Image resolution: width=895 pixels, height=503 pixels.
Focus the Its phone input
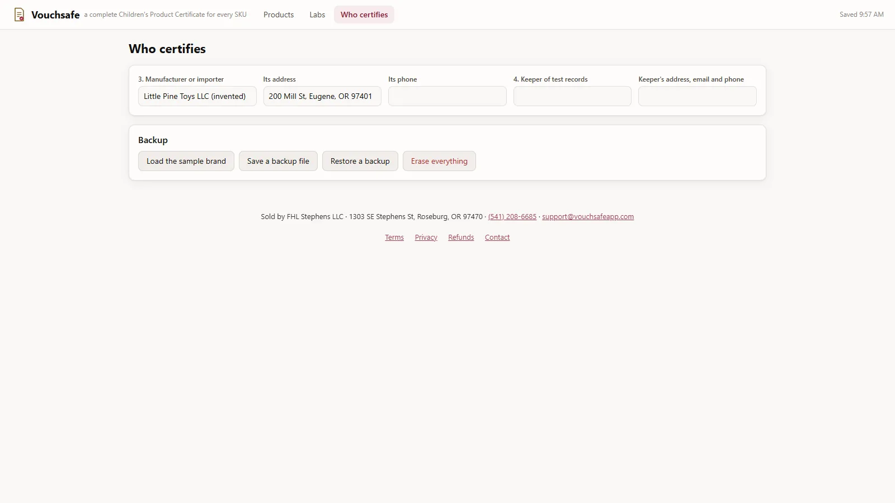click(447, 96)
